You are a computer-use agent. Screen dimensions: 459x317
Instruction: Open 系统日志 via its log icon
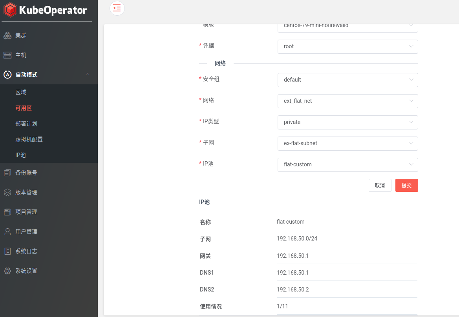7,251
